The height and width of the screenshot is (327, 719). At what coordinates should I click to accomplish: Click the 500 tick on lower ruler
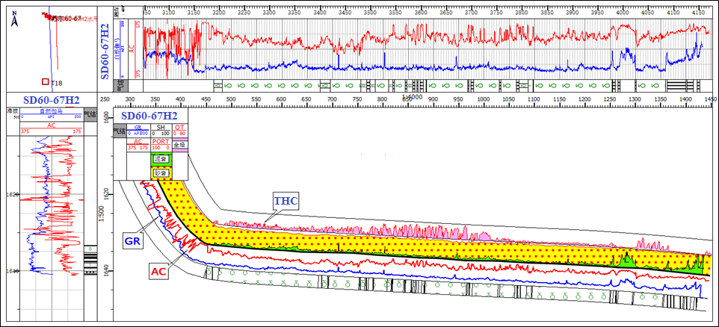point(231,99)
